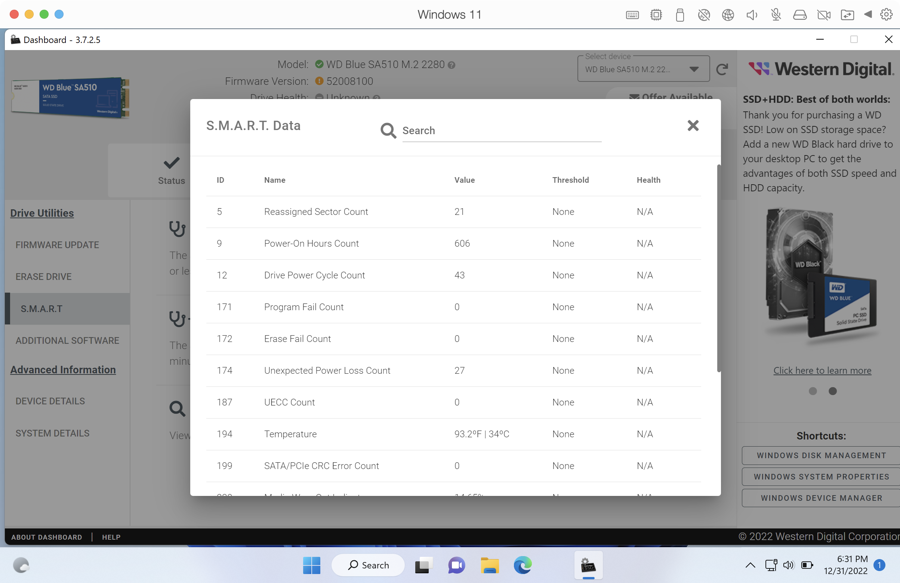The image size is (900, 583).
Task: Click the S.M.A.R.T. Data dialog scrollbar
Action: 718,268
